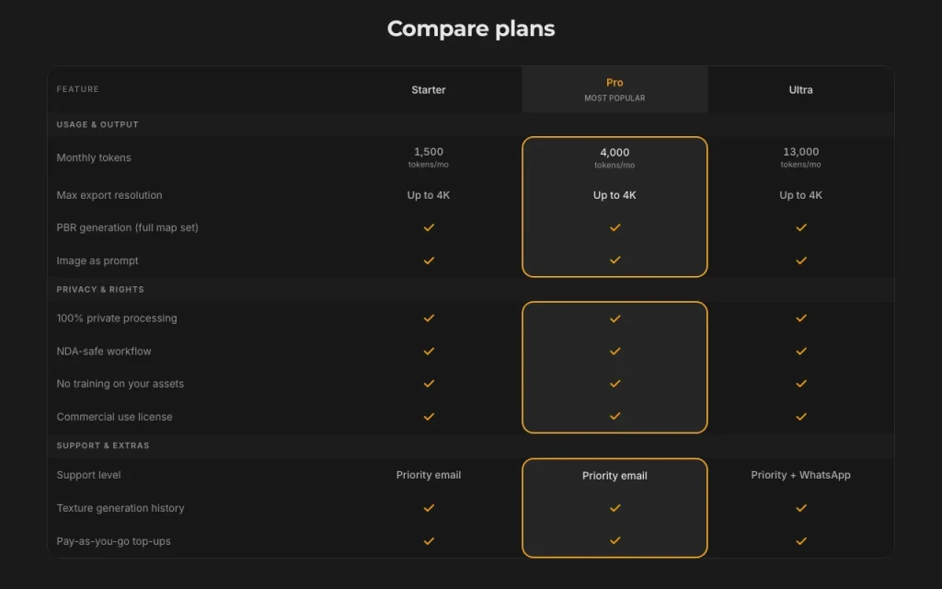
Task: Click the 13,000 tokens/mo Ultra value
Action: coord(801,157)
